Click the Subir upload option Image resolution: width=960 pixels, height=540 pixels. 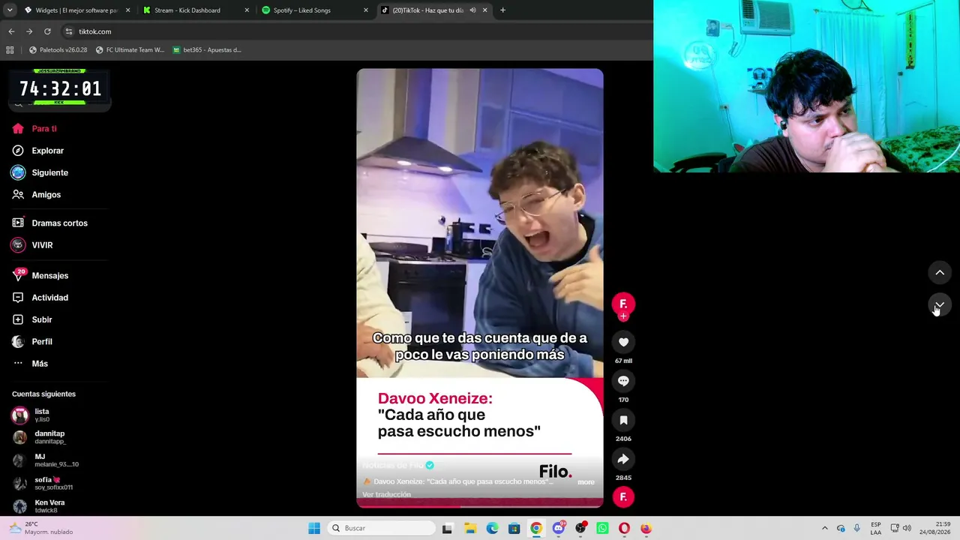[x=32, y=319]
